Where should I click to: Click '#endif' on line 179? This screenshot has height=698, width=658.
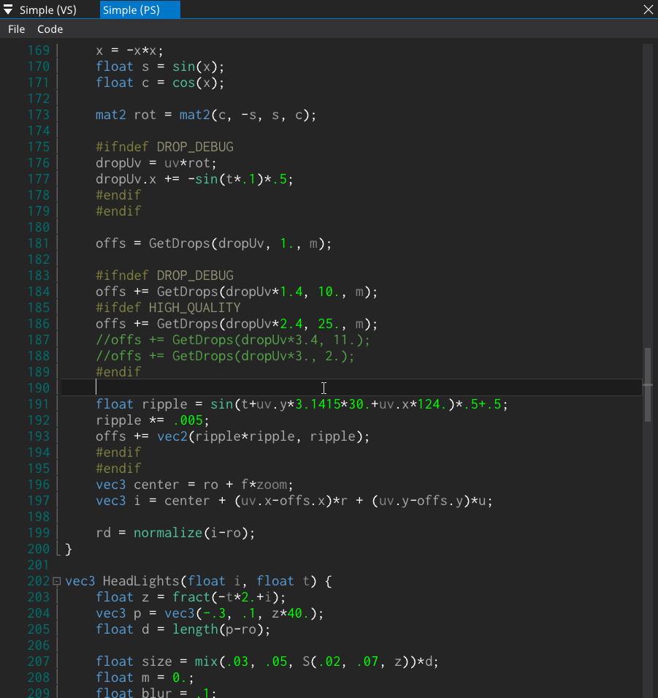(118, 211)
